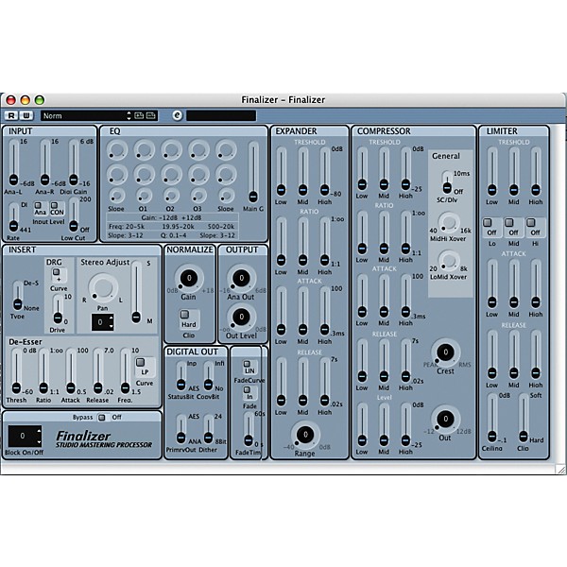Viewport: 567px width, 567px height.
Task: Click the De-Esser Thresh slider handle
Action: click(x=16, y=388)
